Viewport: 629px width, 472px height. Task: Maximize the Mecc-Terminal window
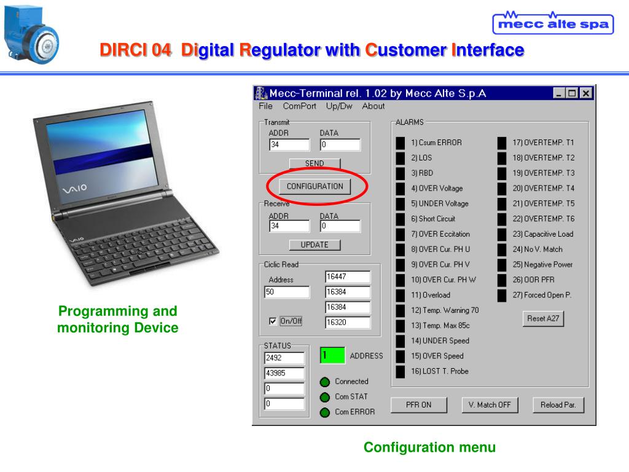click(572, 93)
